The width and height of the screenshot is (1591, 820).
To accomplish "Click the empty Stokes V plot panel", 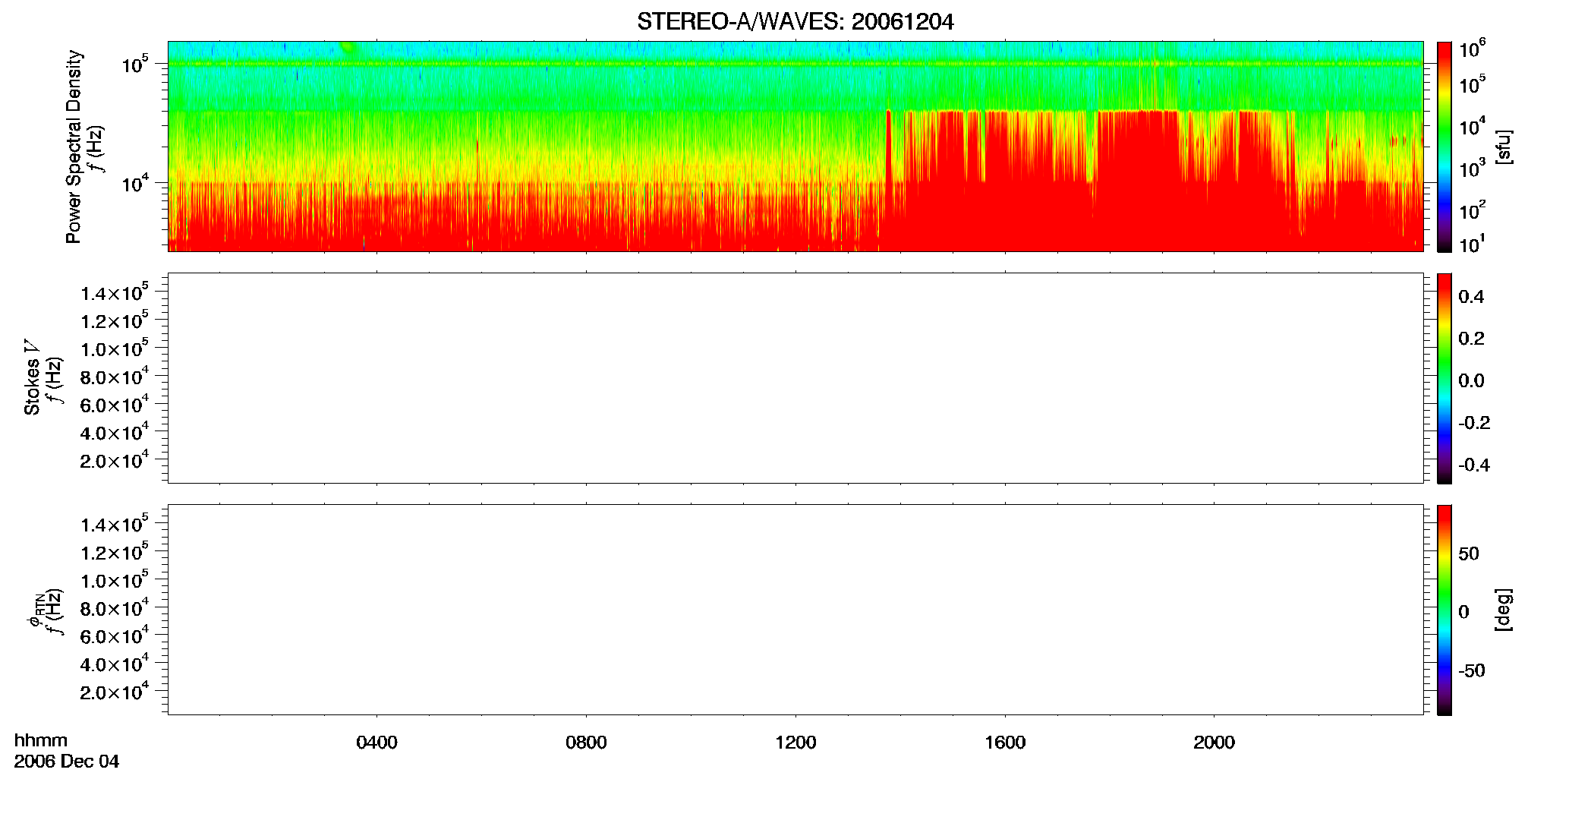I will [795, 378].
